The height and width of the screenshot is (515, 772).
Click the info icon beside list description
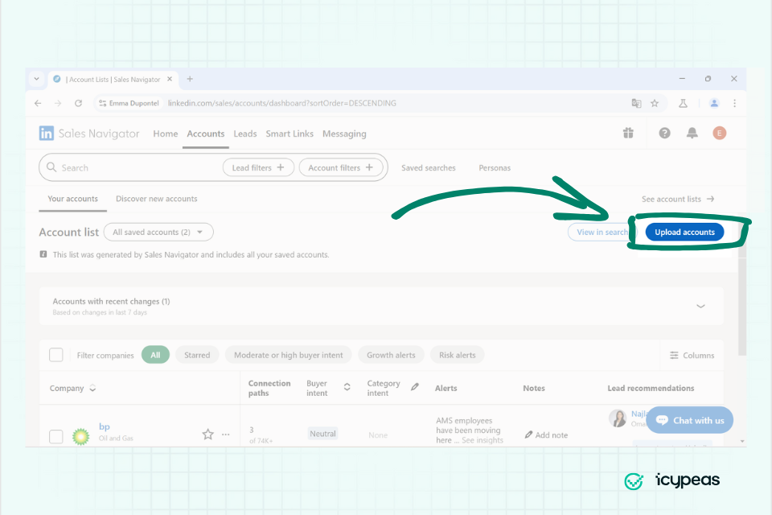coord(43,254)
